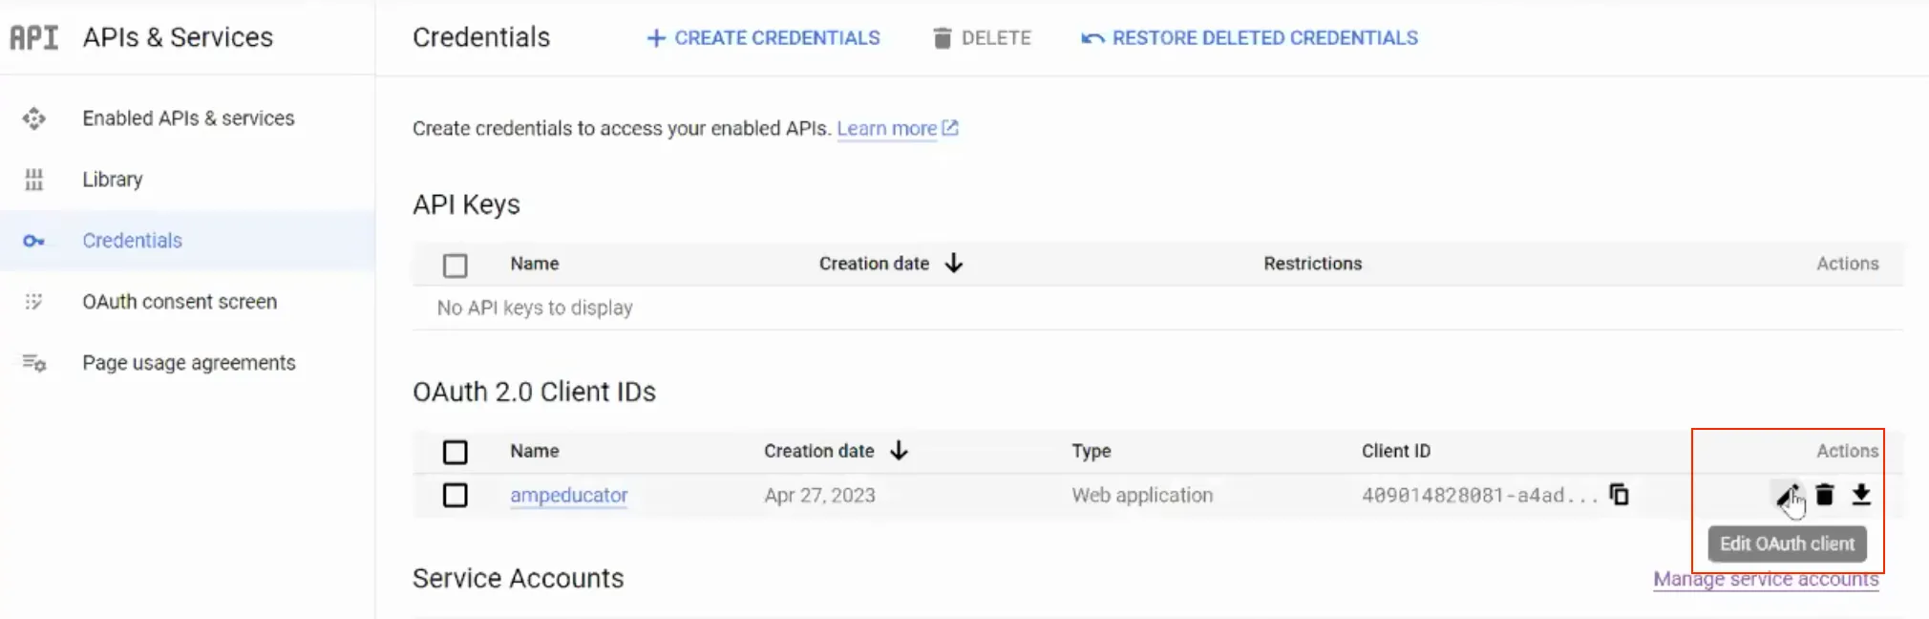Tick the checkbox for the ampeducator row
Image resolution: width=1929 pixels, height=619 pixels.
(456, 495)
